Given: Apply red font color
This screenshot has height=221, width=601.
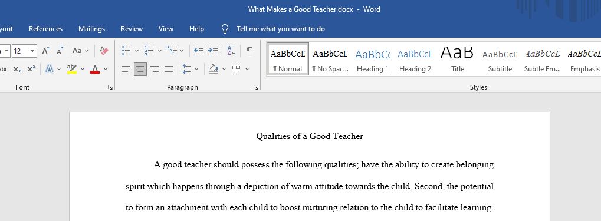Looking at the screenshot, I should pyautogui.click(x=95, y=70).
